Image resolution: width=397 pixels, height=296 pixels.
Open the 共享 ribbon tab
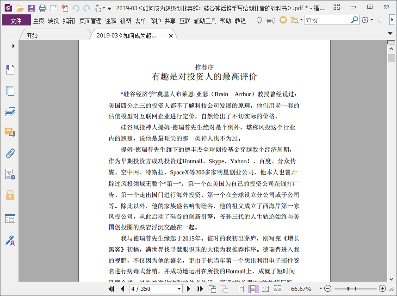[170, 21]
